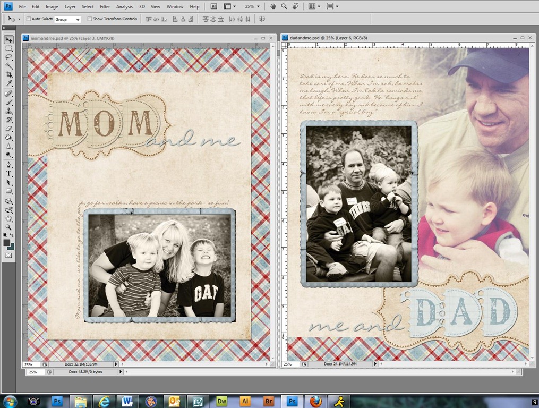Image resolution: width=539 pixels, height=408 pixels.
Task: Select the Eyedropper tool
Action: pos(9,83)
